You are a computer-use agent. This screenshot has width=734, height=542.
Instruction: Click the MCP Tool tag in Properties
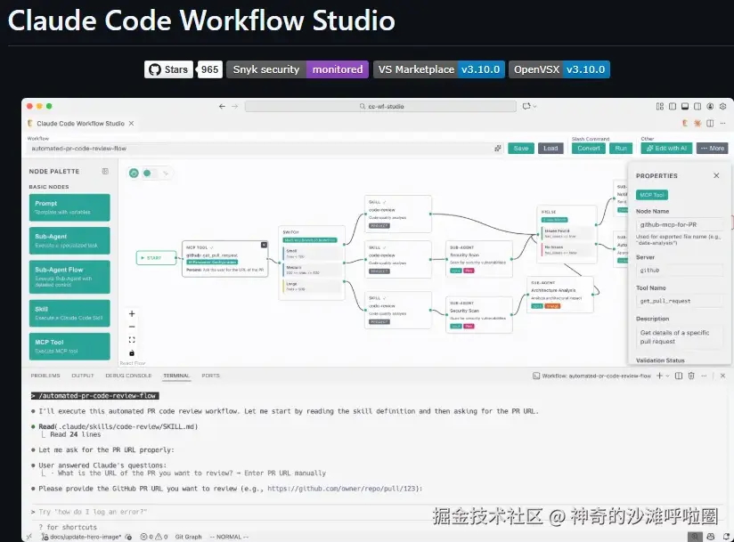click(x=652, y=195)
